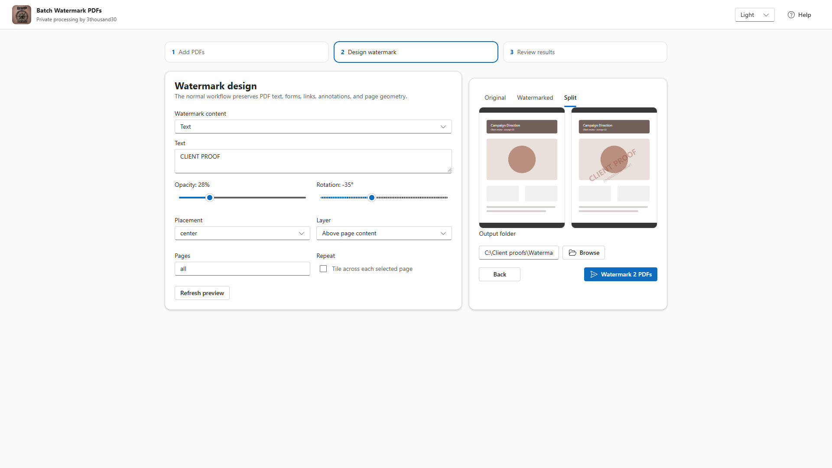This screenshot has width=832, height=468.
Task: Click the Watermark 2 PDFs button
Action: pos(621,274)
